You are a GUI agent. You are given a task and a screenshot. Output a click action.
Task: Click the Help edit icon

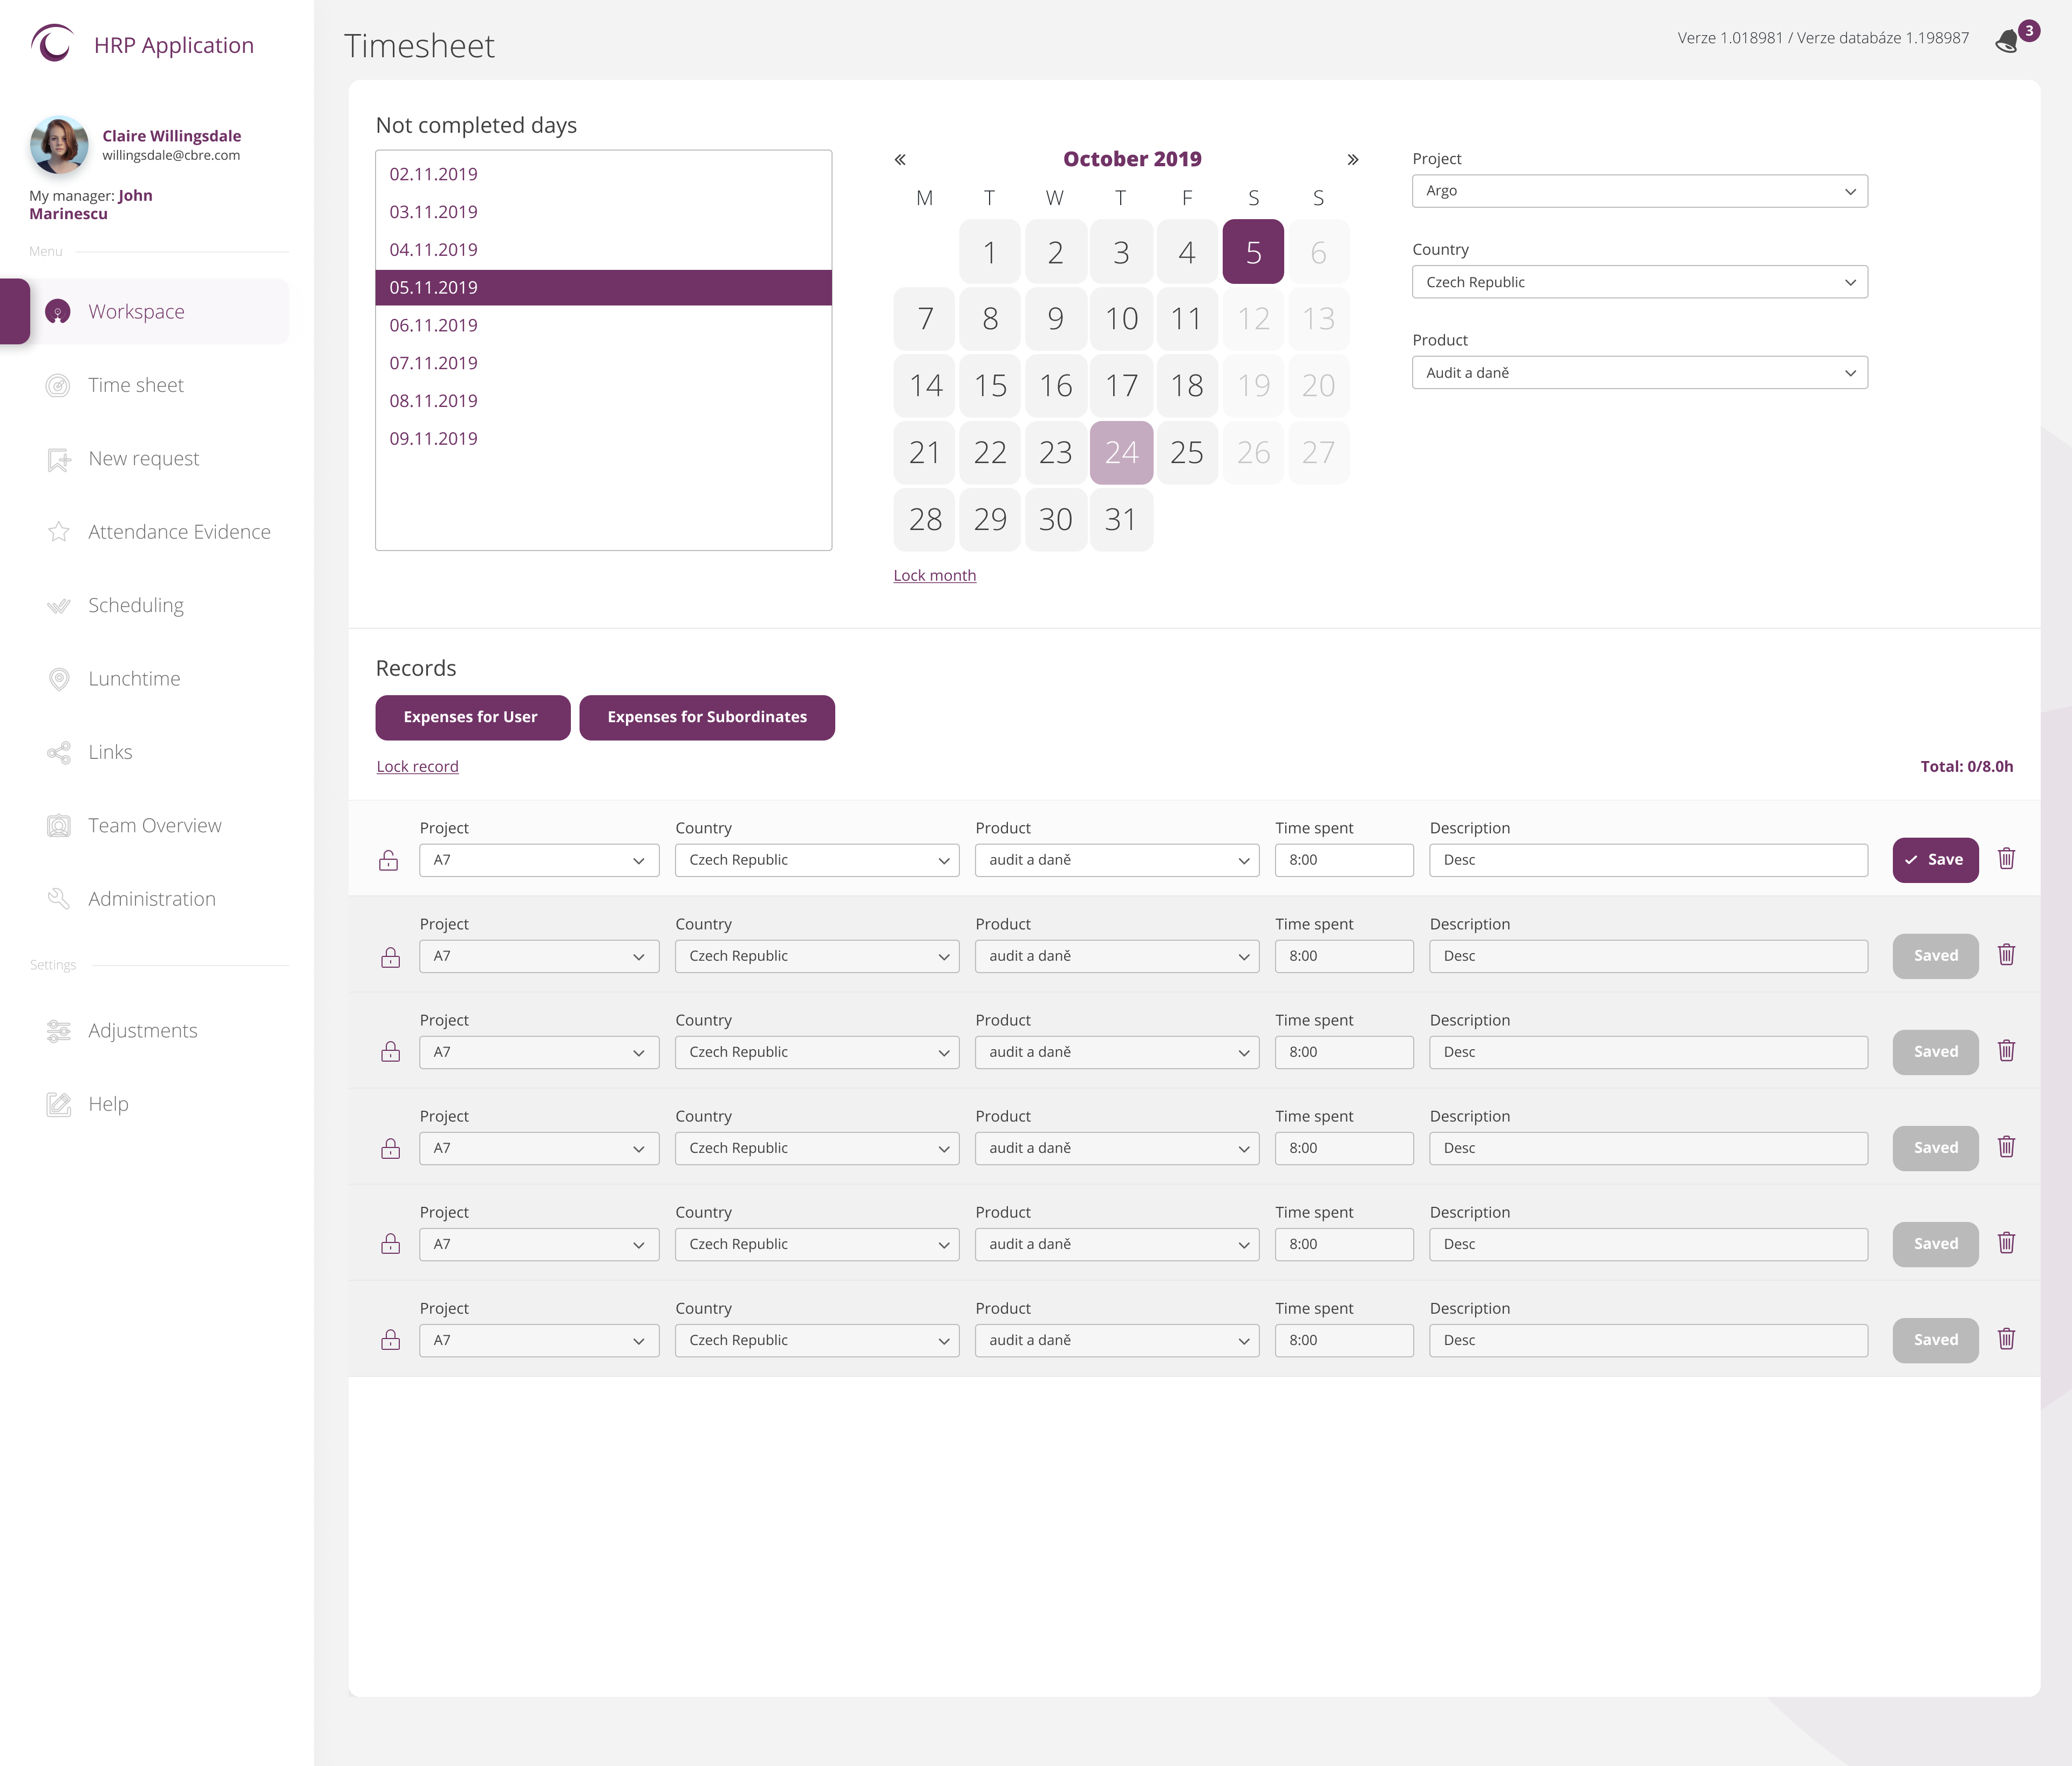click(58, 1104)
